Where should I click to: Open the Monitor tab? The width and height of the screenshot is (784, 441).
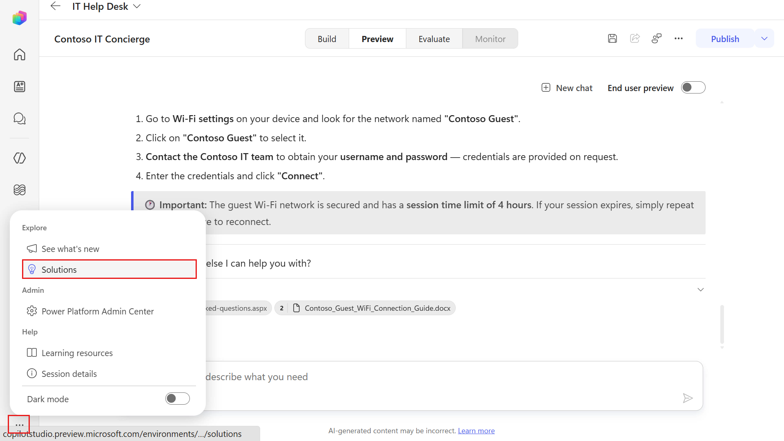point(490,39)
